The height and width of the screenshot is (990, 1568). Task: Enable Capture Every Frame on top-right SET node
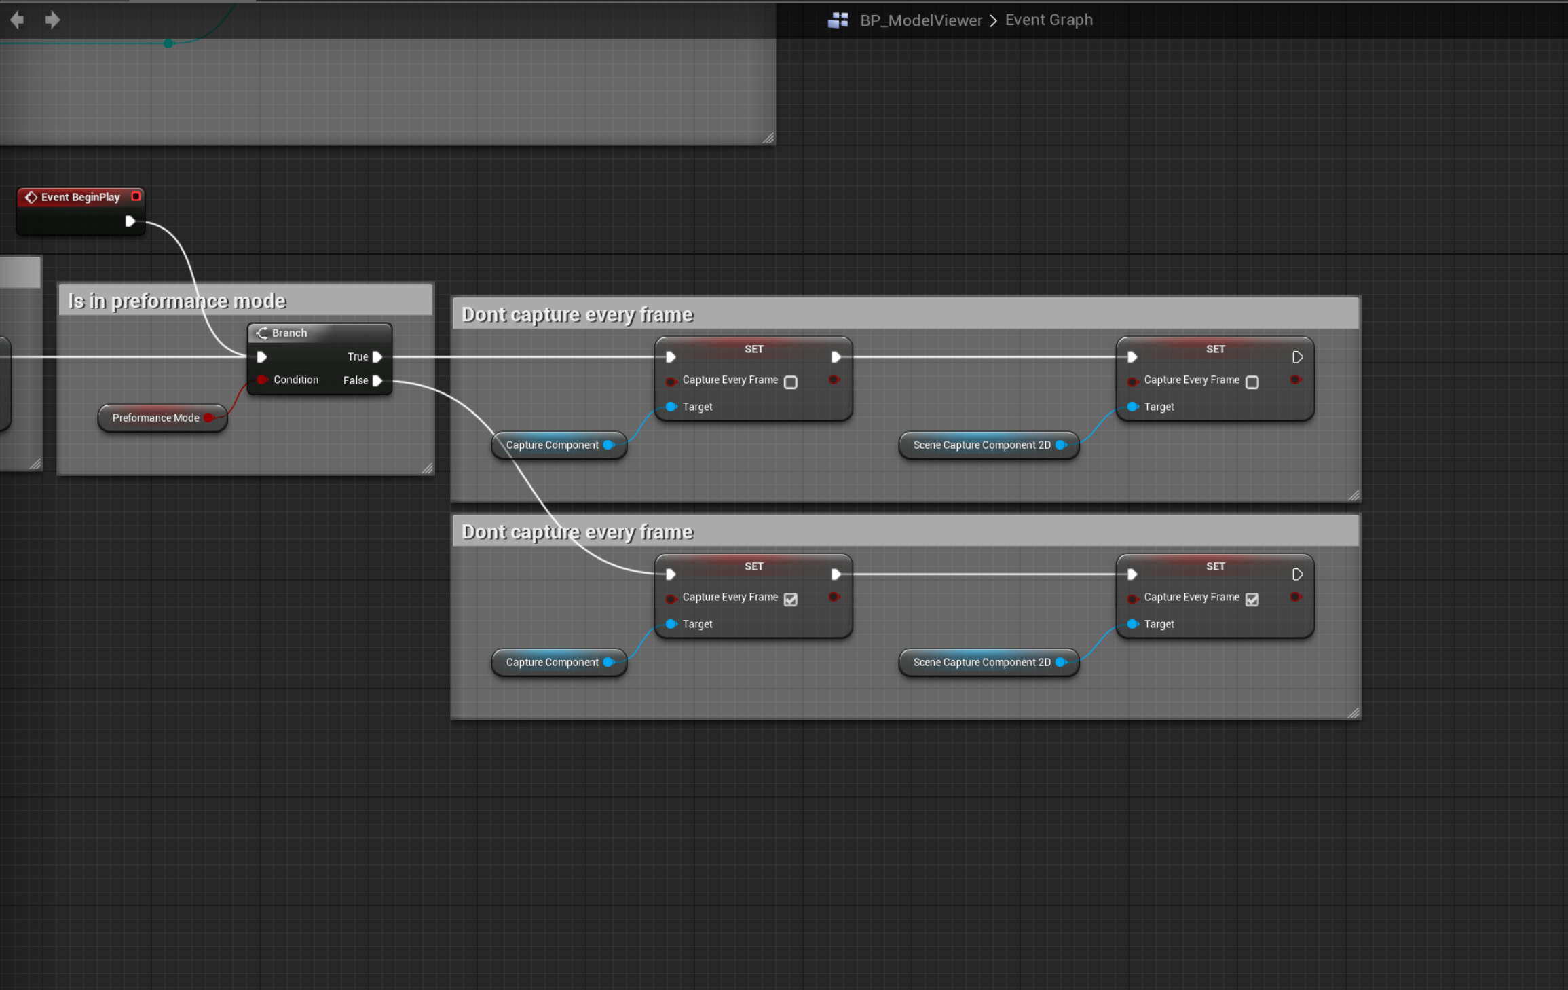point(1252,382)
